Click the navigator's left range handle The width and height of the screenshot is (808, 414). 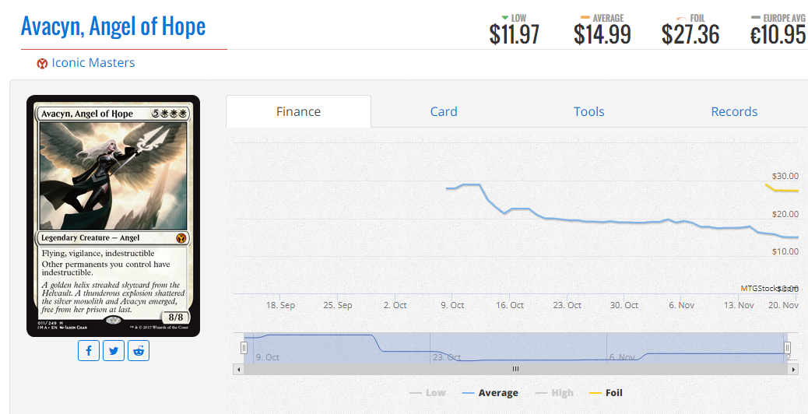244,348
